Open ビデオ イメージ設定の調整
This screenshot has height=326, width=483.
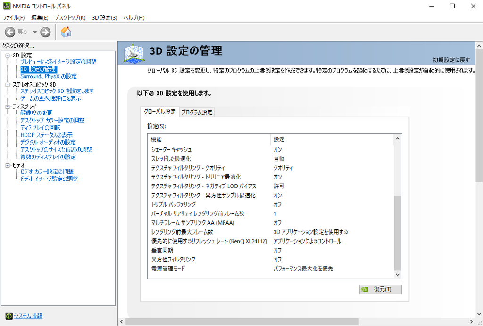tap(49, 179)
